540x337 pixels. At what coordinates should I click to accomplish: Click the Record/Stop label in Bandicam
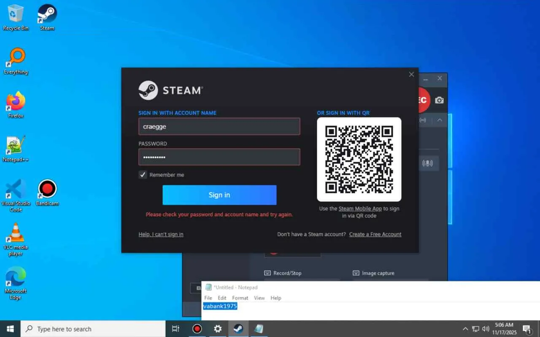click(x=287, y=273)
